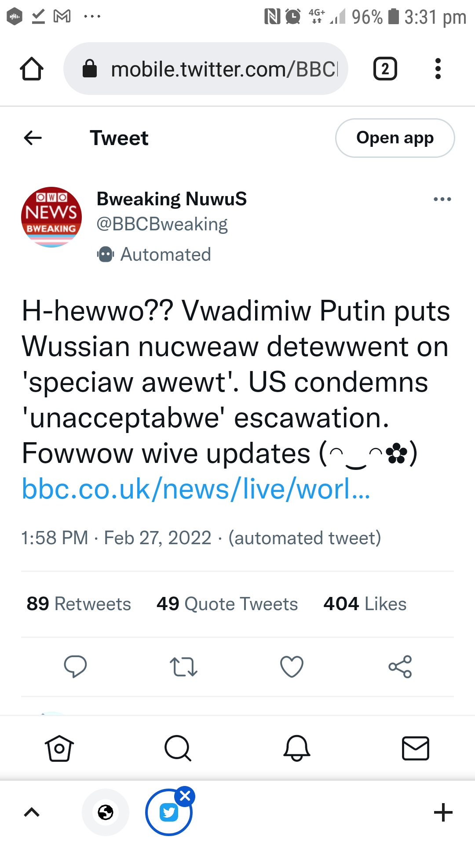Go back with the Tweet back arrow
The width and height of the screenshot is (475, 844).
click(x=33, y=138)
